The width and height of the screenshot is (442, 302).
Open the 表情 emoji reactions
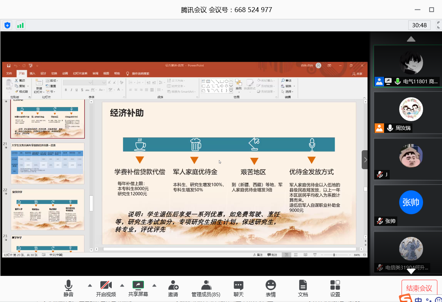point(270,288)
